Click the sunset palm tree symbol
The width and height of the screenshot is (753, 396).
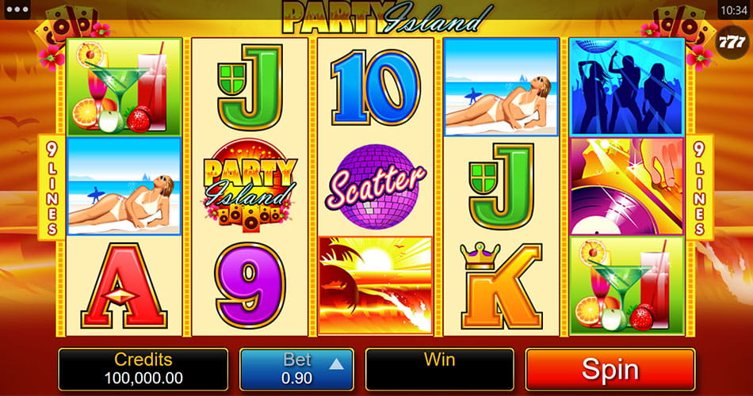tap(376, 285)
